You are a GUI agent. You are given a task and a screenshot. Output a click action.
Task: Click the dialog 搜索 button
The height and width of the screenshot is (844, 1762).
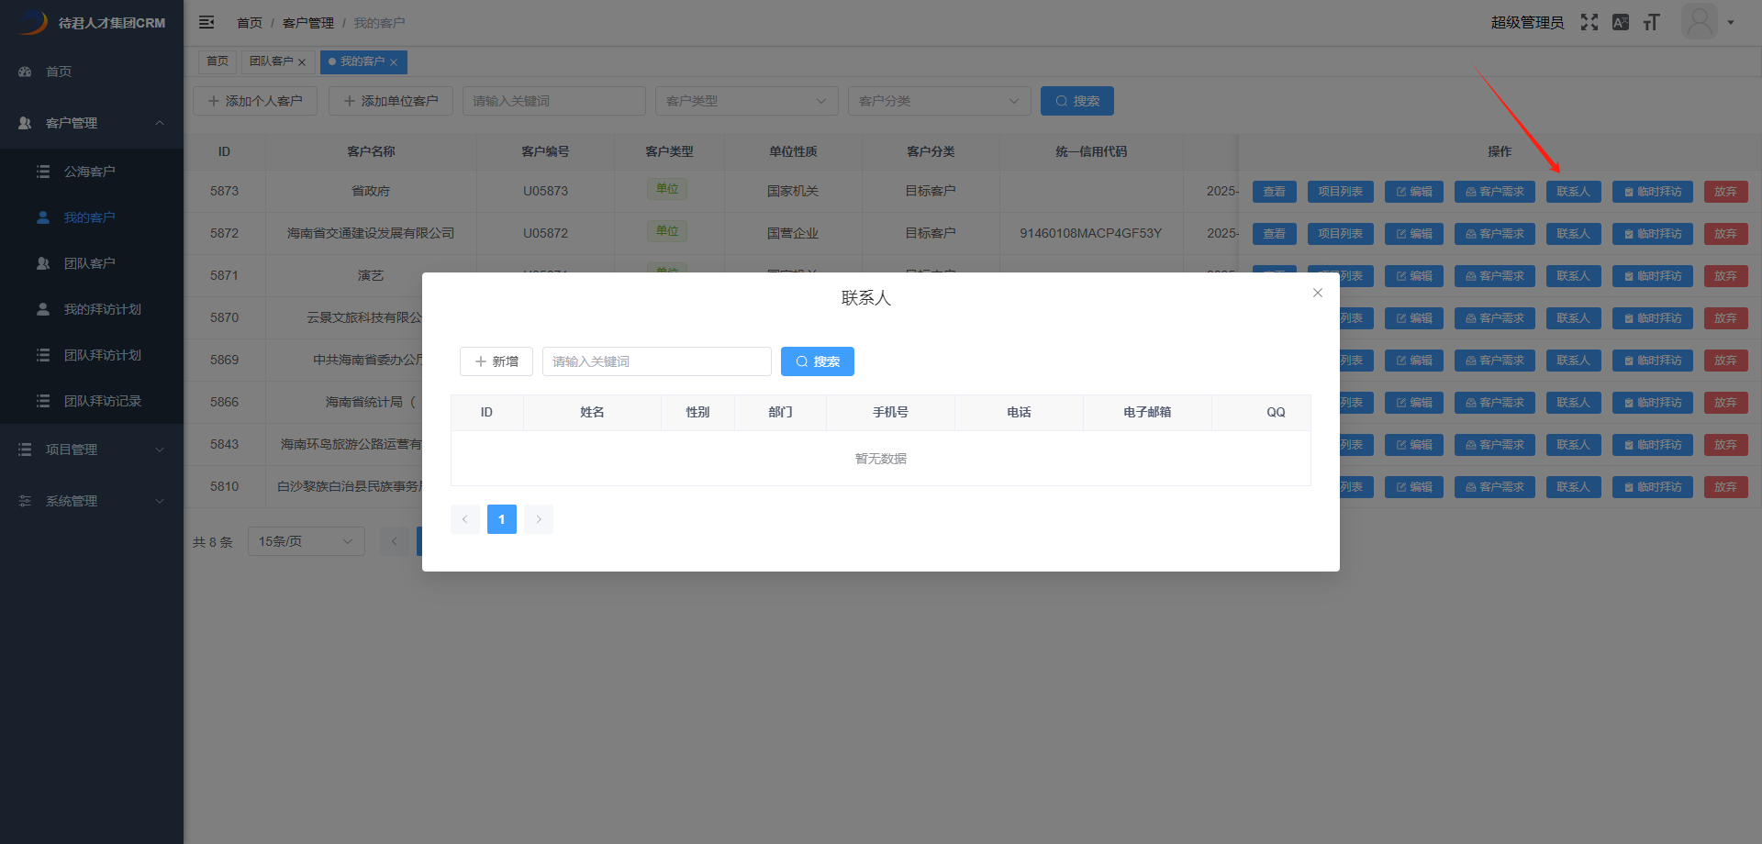pos(818,361)
